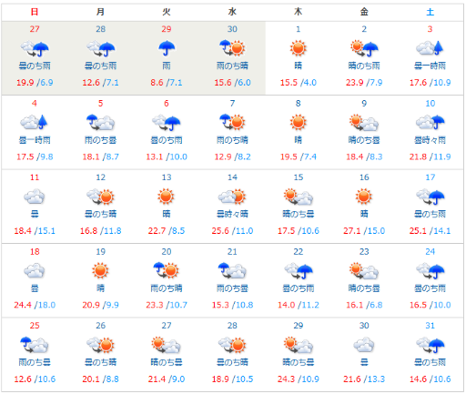The width and height of the screenshot is (466, 394).
Task: Click the temperature 24.4 /18.0 on the 18th
Action: pyautogui.click(x=35, y=305)
